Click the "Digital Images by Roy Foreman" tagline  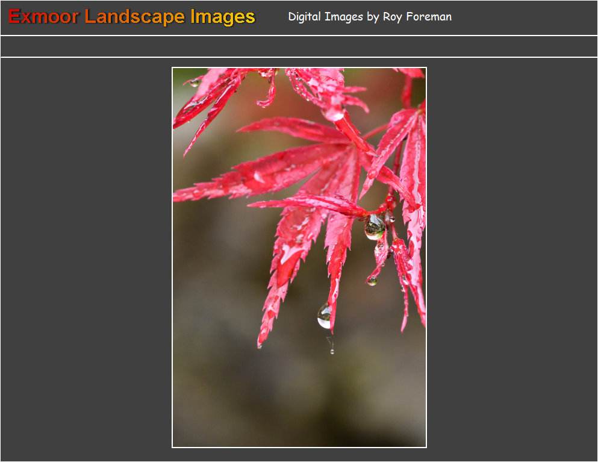370,17
